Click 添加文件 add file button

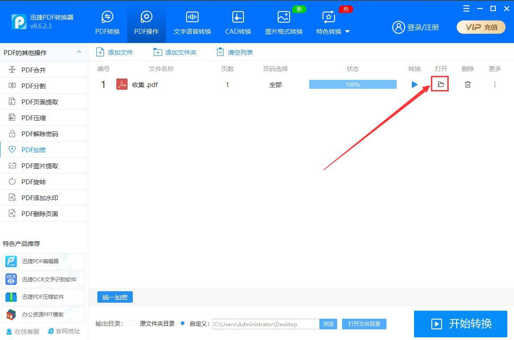click(115, 52)
